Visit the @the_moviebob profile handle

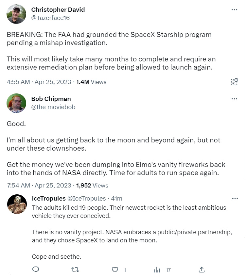(x=53, y=107)
